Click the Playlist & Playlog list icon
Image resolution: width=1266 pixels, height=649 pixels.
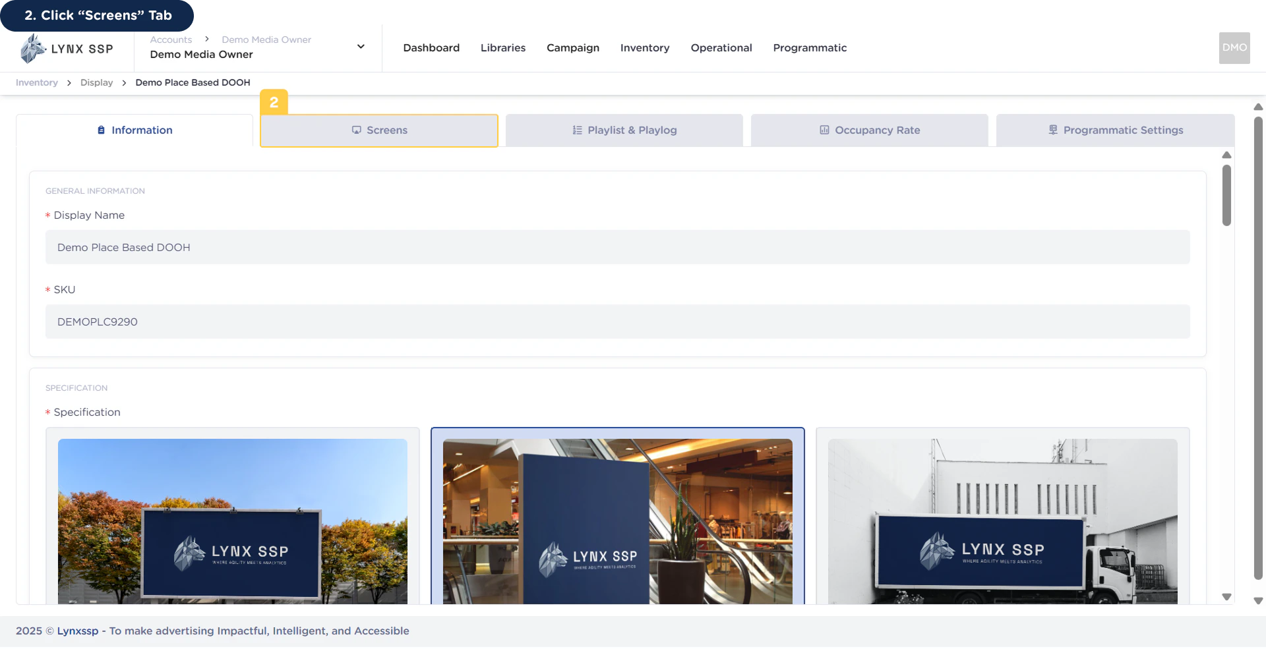tap(576, 130)
